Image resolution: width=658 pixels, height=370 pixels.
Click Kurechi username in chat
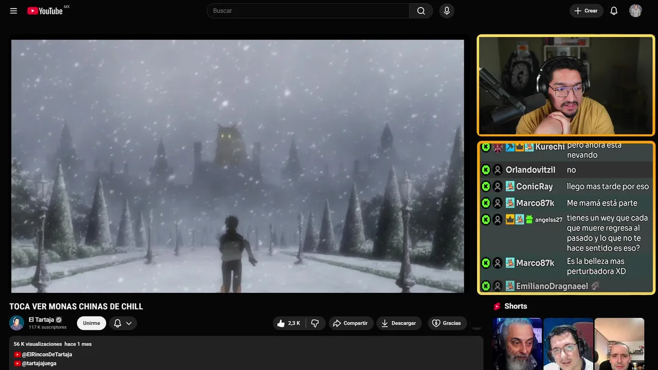(x=550, y=147)
